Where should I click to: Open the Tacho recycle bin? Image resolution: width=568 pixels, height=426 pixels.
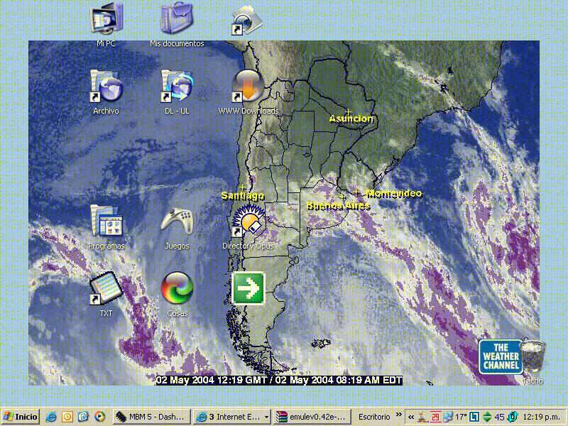coord(533,356)
